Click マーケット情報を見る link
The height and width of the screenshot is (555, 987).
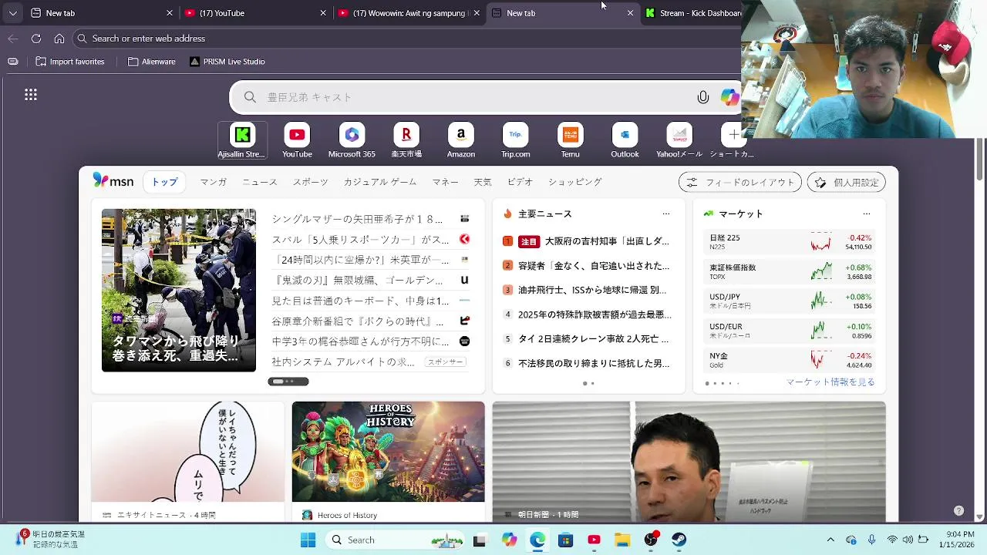pyautogui.click(x=830, y=382)
